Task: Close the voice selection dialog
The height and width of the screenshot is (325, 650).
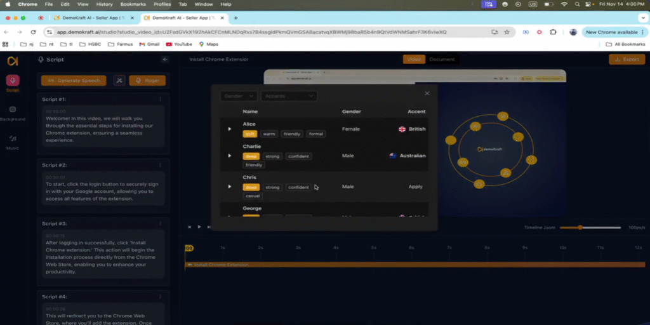Action: click(427, 93)
